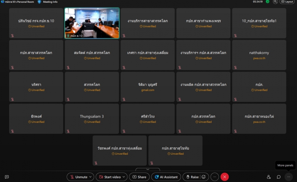Click the More panels ellipsis button

(x=289, y=177)
